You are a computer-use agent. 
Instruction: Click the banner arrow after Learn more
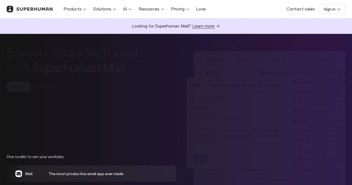(x=218, y=26)
